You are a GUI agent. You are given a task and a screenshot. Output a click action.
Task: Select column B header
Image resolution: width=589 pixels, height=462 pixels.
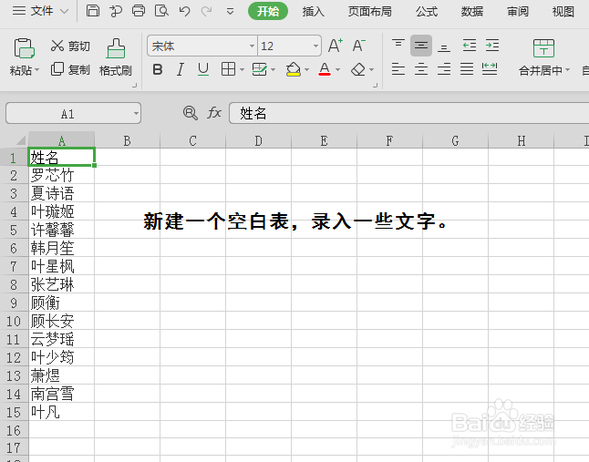click(x=127, y=140)
